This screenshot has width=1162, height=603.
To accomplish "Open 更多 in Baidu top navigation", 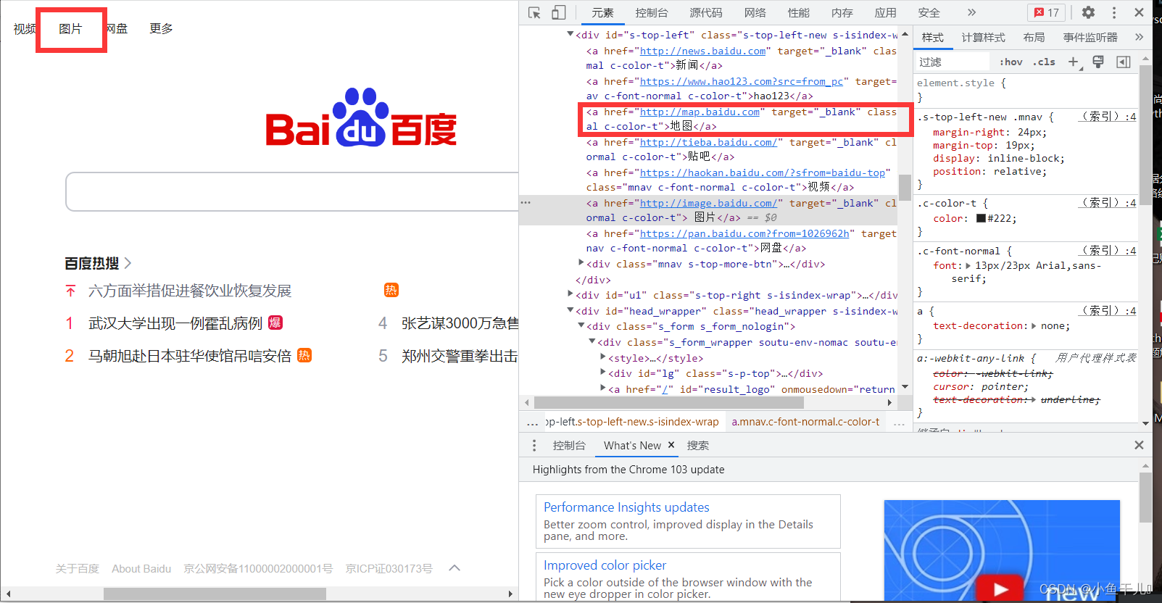I will 161,28.
